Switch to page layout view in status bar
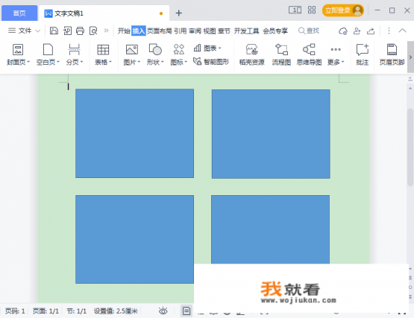 (186, 311)
